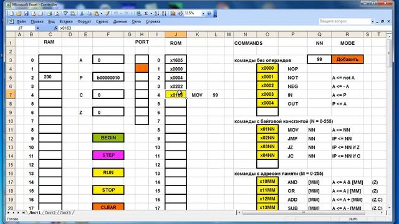Select RAM cell containing 200
Screen dimensions: 399x224
[50, 77]
